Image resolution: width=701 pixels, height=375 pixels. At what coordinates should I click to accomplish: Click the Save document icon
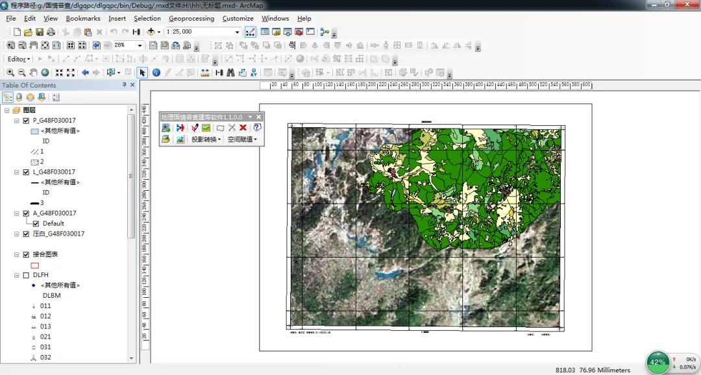40,32
